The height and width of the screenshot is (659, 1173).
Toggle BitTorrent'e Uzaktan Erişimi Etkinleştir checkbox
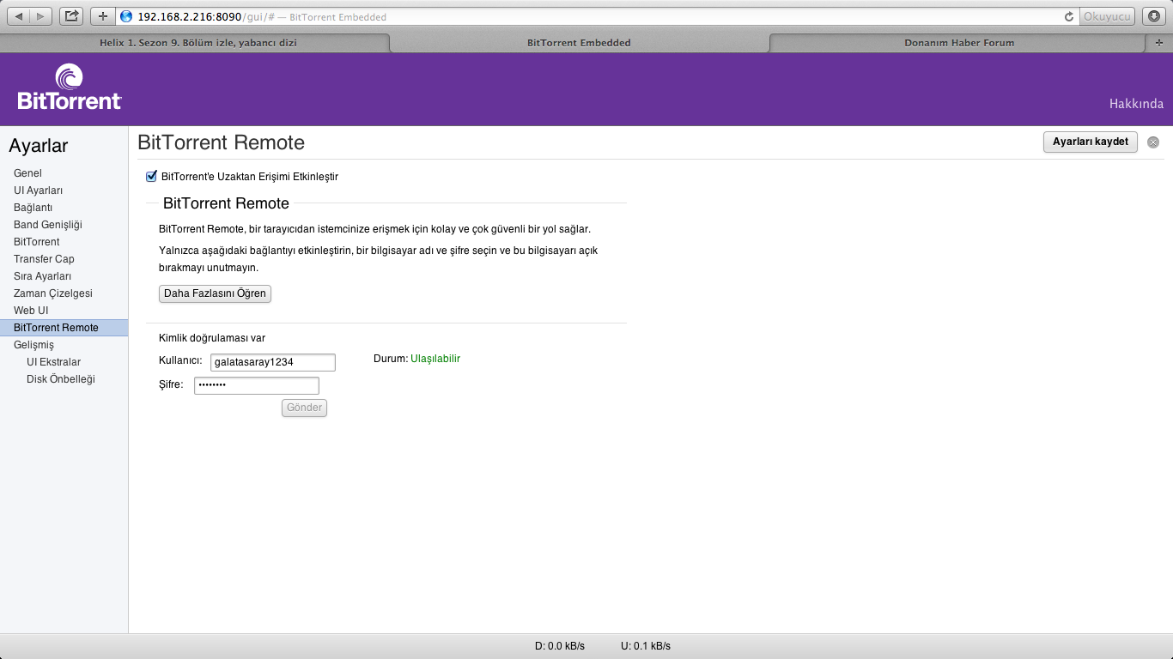tap(152, 177)
